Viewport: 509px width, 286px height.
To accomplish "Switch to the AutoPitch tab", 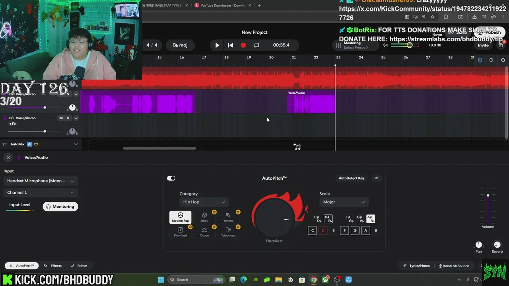I will tap(22, 266).
